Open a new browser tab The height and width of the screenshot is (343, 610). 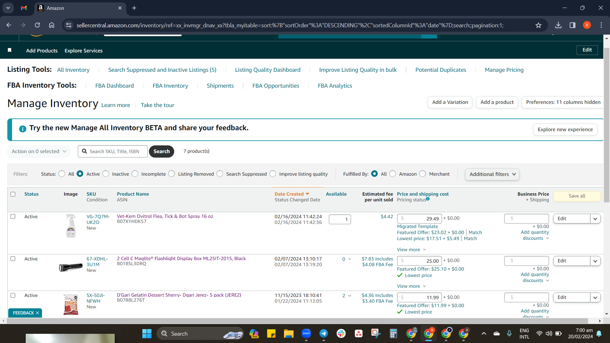click(x=134, y=8)
